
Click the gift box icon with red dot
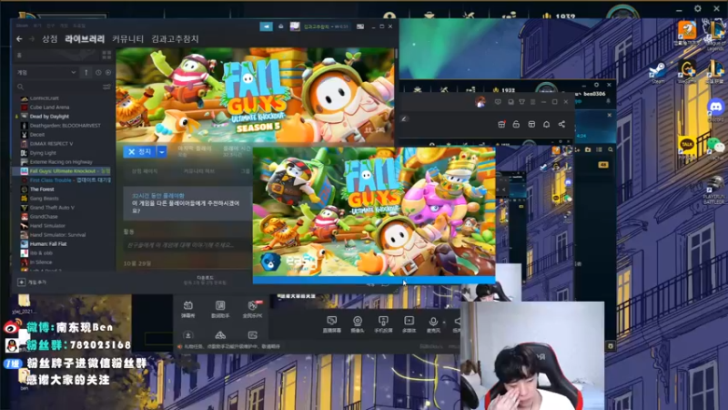(x=501, y=124)
